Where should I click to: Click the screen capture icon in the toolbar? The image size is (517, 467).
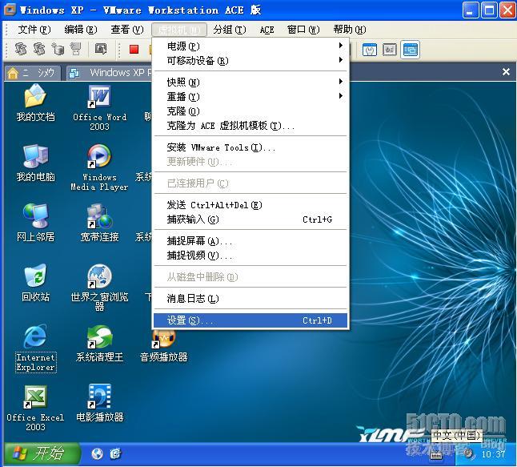(x=101, y=49)
